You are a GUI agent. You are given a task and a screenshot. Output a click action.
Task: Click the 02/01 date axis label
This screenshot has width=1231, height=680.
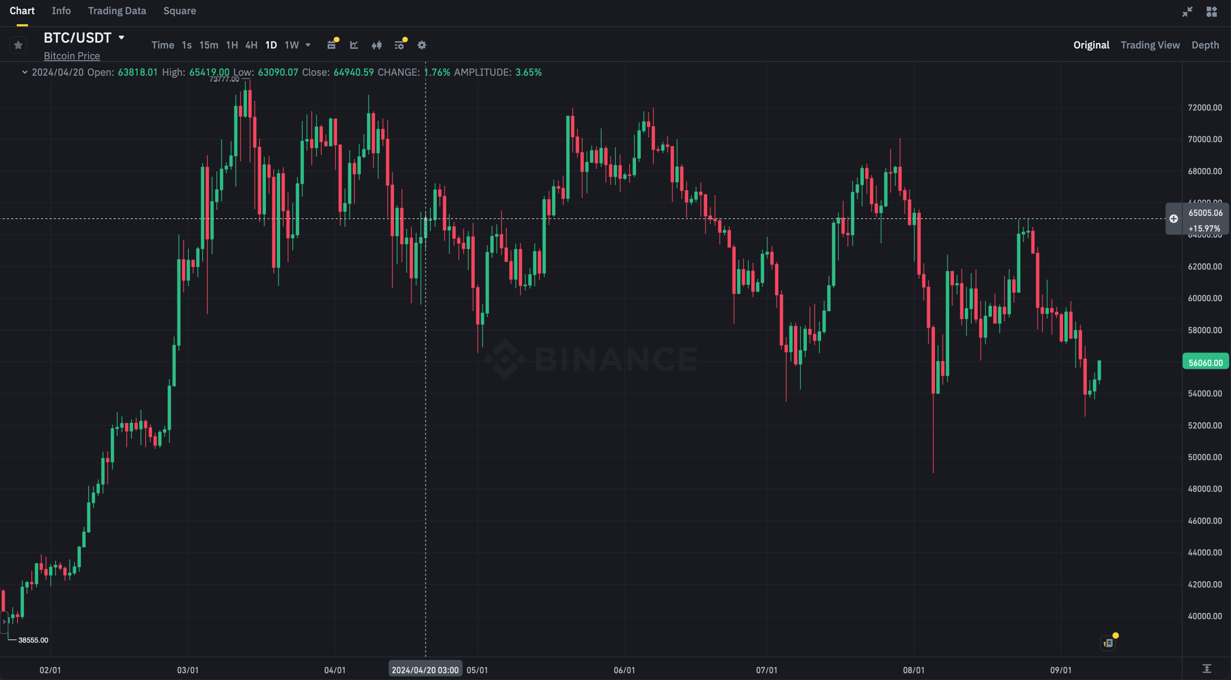coord(50,670)
